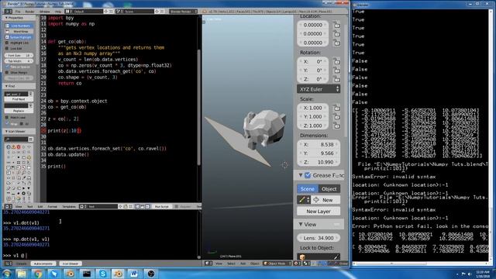Open the Python console editor type icon
The height and width of the screenshot is (279, 496).
(x=8, y=263)
